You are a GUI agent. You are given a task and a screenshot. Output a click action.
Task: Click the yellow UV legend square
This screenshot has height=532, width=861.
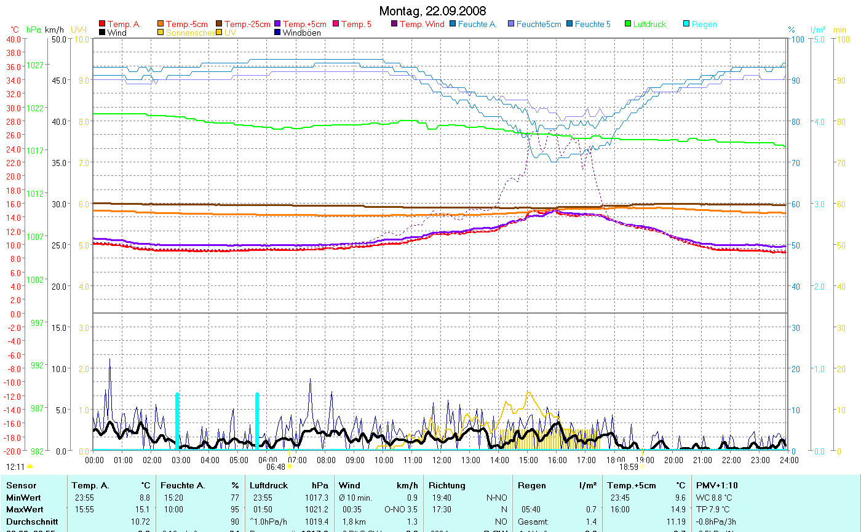(x=220, y=33)
